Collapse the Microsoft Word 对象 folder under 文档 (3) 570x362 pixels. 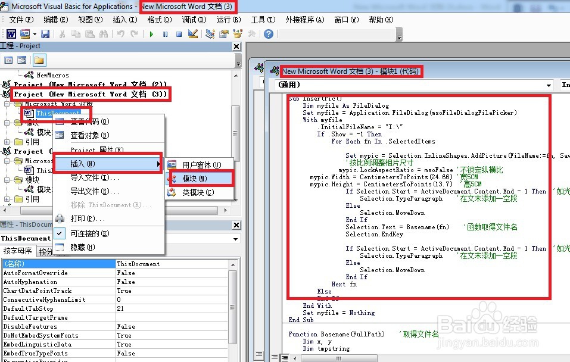(7, 104)
